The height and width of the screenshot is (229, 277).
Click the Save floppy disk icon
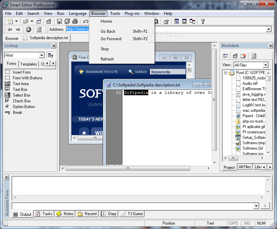[x=59, y=21]
